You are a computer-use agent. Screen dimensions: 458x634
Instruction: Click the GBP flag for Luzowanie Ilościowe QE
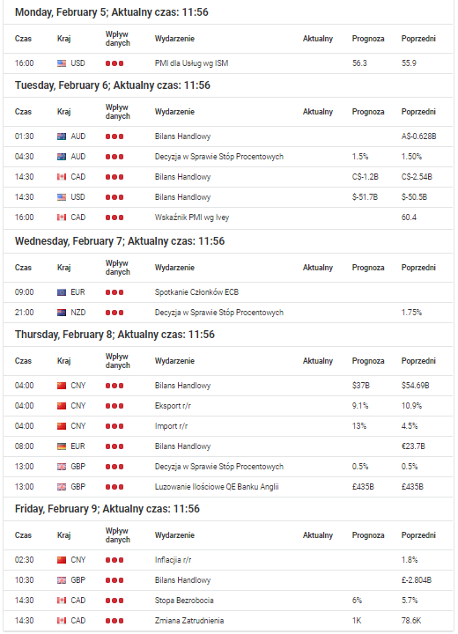click(x=62, y=487)
